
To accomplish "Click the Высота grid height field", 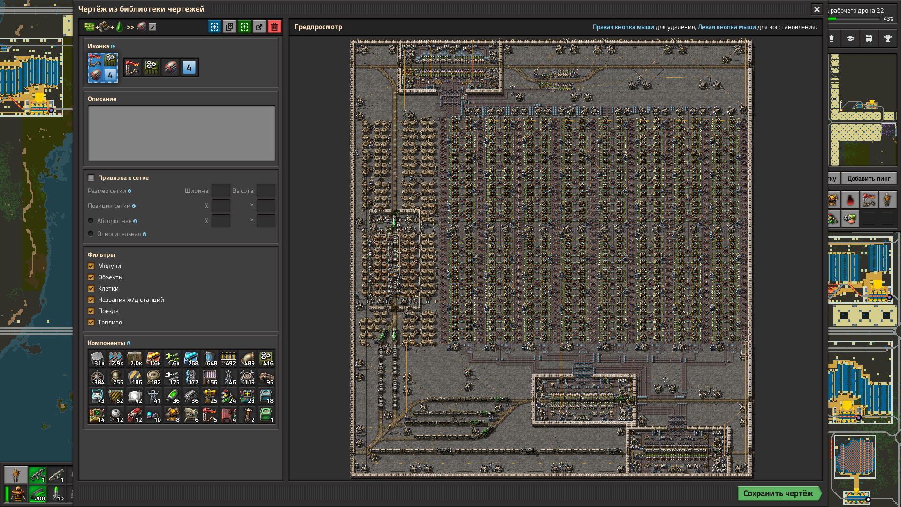I will click(266, 191).
